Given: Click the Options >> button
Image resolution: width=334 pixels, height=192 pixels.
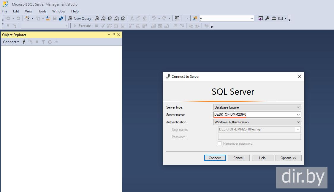Looking at the screenshot, I should [x=288, y=158].
